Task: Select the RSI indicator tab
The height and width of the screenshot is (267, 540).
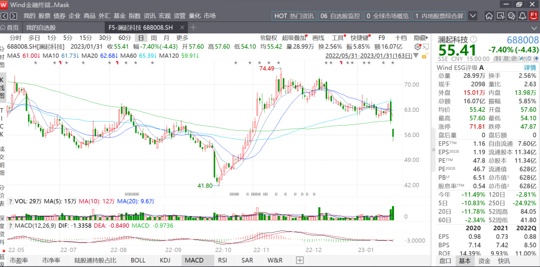Action: pos(222,260)
